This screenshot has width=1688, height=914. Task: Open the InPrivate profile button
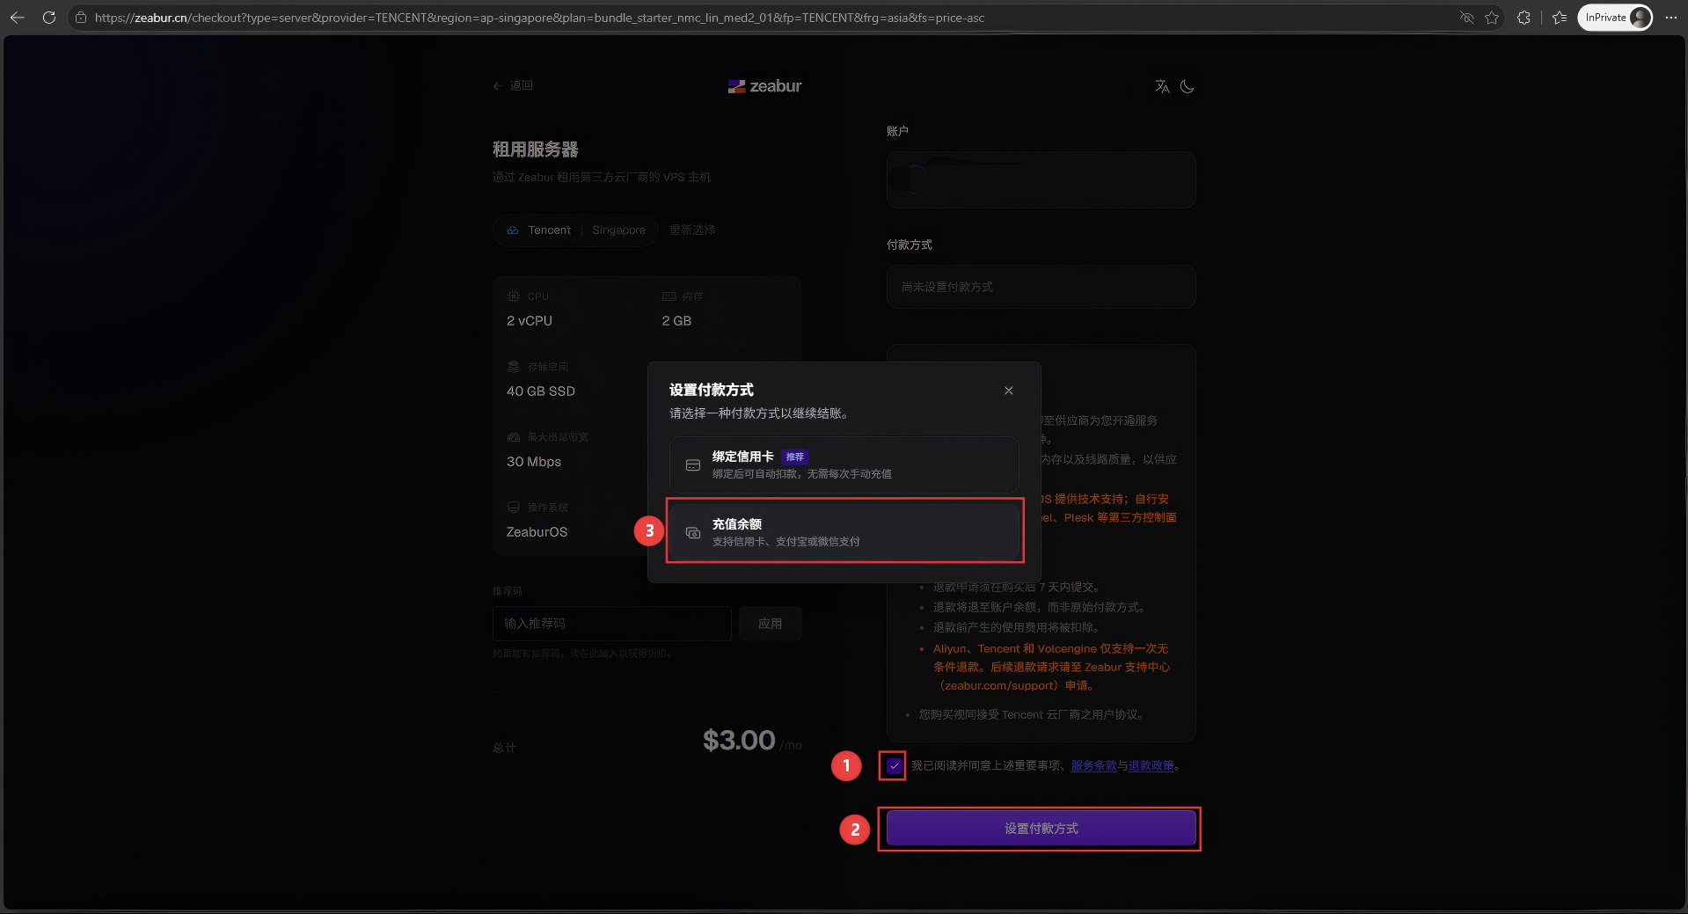(1615, 18)
